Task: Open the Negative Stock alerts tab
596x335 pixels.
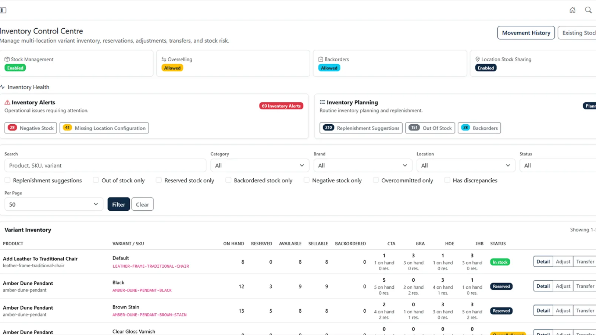Action: pyautogui.click(x=31, y=128)
